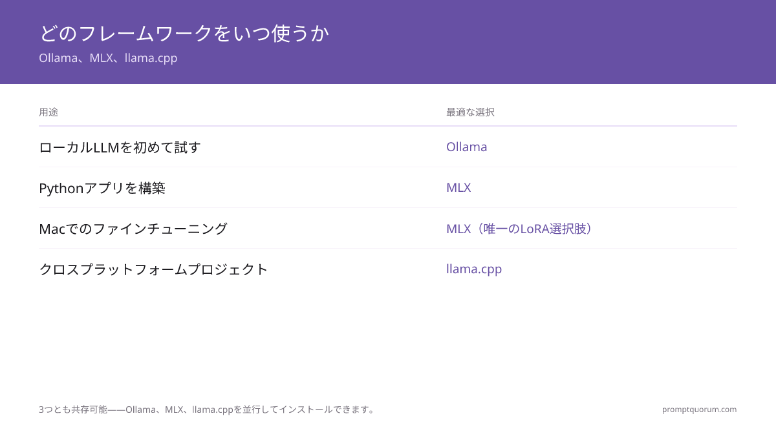Select the row クロスプラットフォームプロジェクト

(388, 269)
